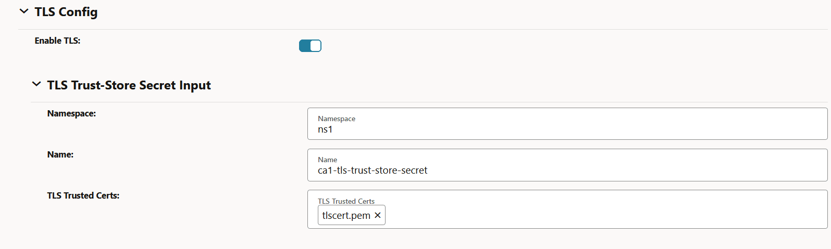Remove tlscert.pem using its X icon
Screen dimensions: 831x249
(x=378, y=215)
